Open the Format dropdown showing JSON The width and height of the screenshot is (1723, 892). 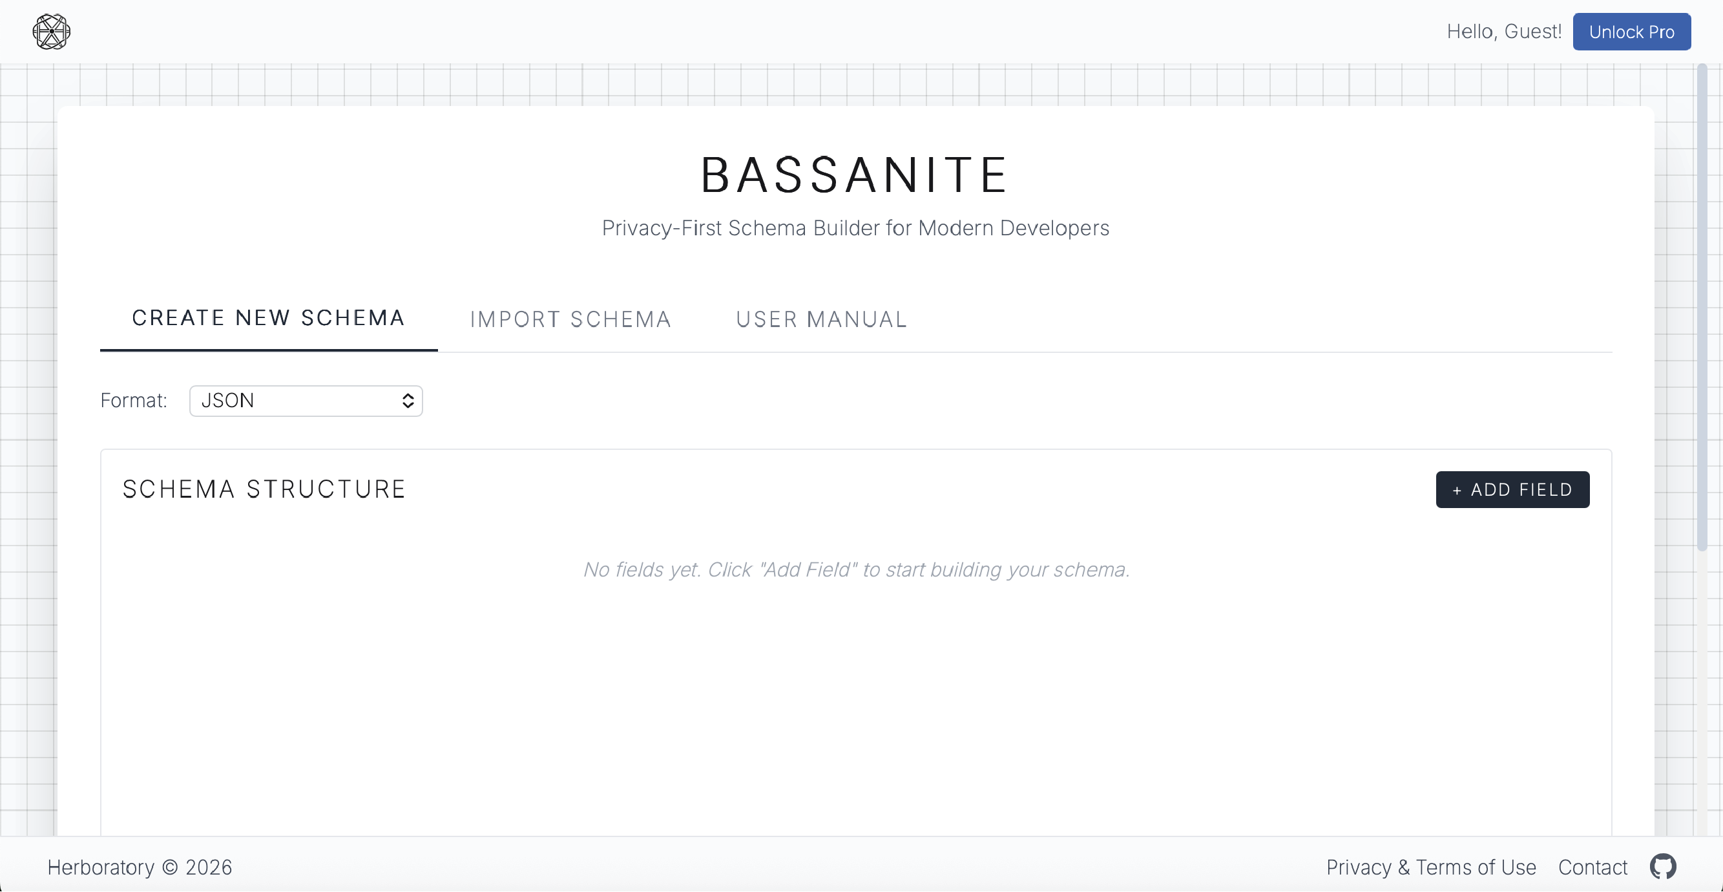(x=306, y=400)
